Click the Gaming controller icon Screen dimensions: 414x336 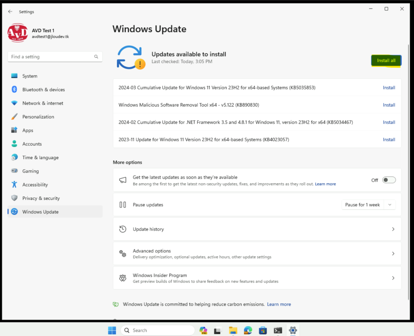14,171
